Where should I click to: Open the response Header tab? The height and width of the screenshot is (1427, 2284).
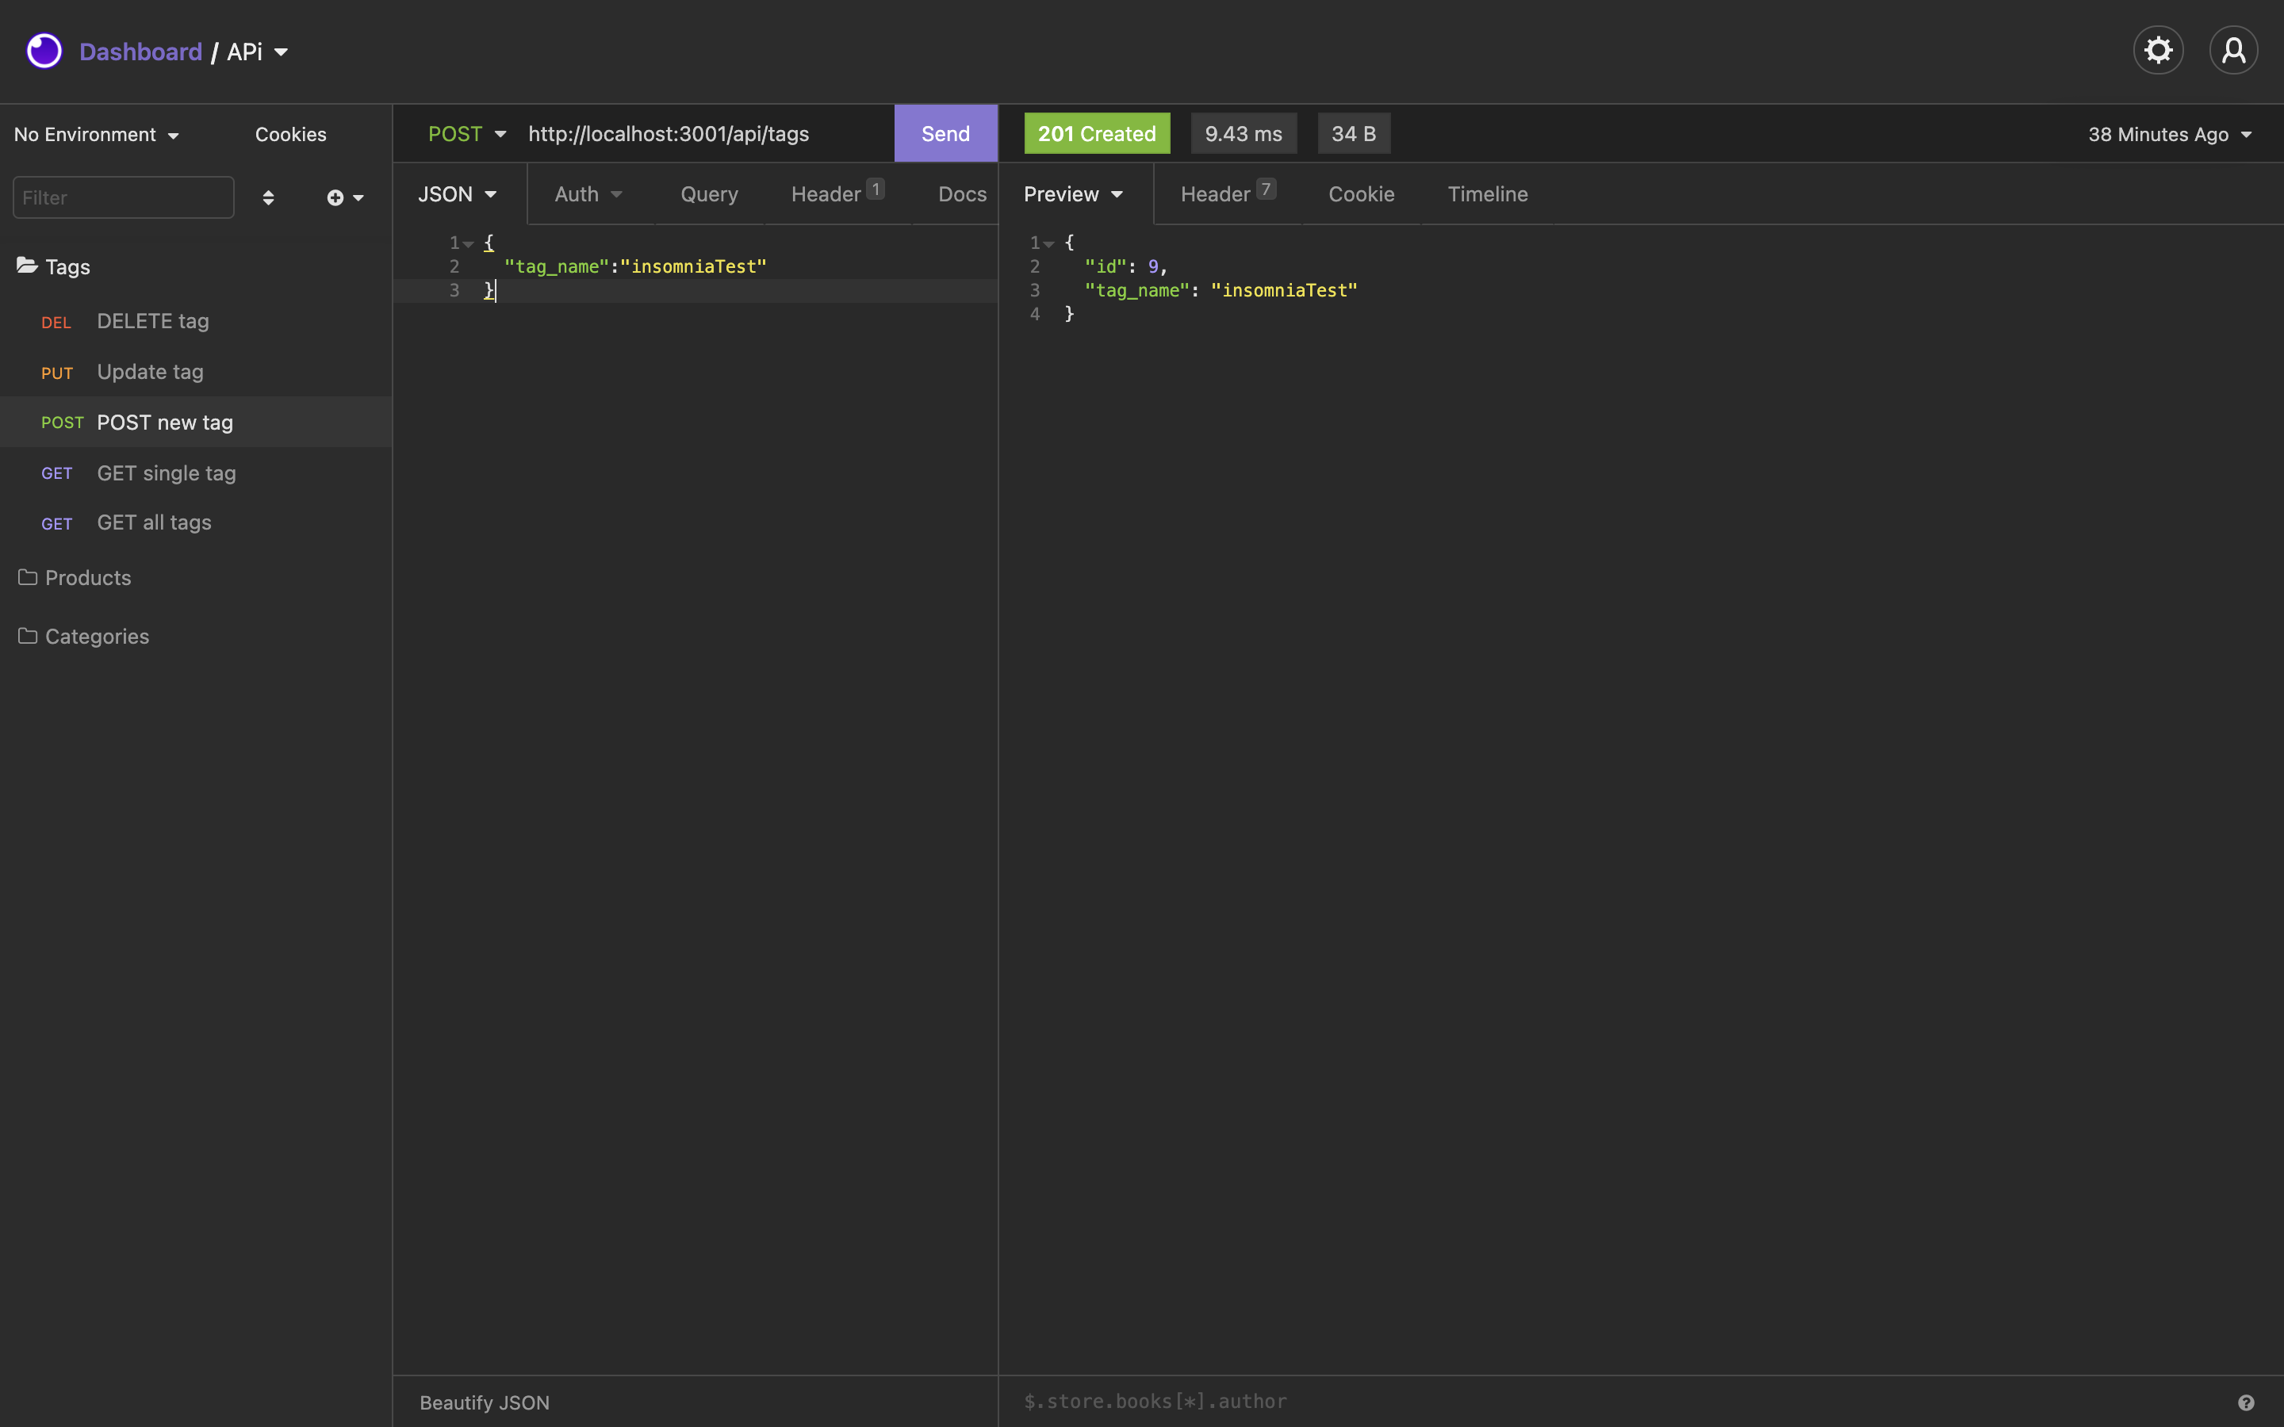pos(1228,194)
